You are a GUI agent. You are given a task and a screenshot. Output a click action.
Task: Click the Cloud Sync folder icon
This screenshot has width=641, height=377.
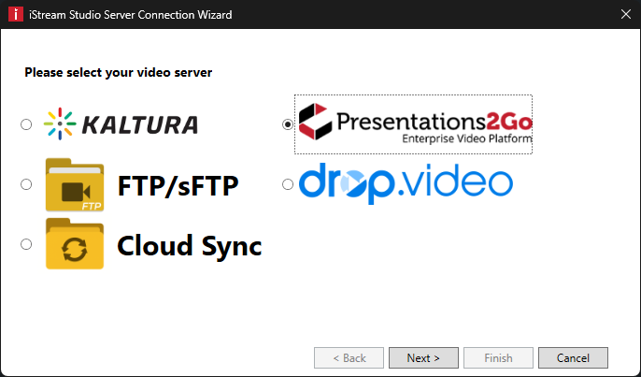(x=75, y=244)
